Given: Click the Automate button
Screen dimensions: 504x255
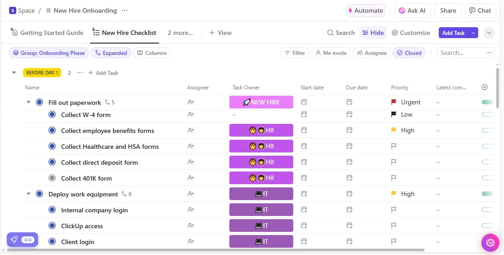Looking at the screenshot, I should 365,10.
